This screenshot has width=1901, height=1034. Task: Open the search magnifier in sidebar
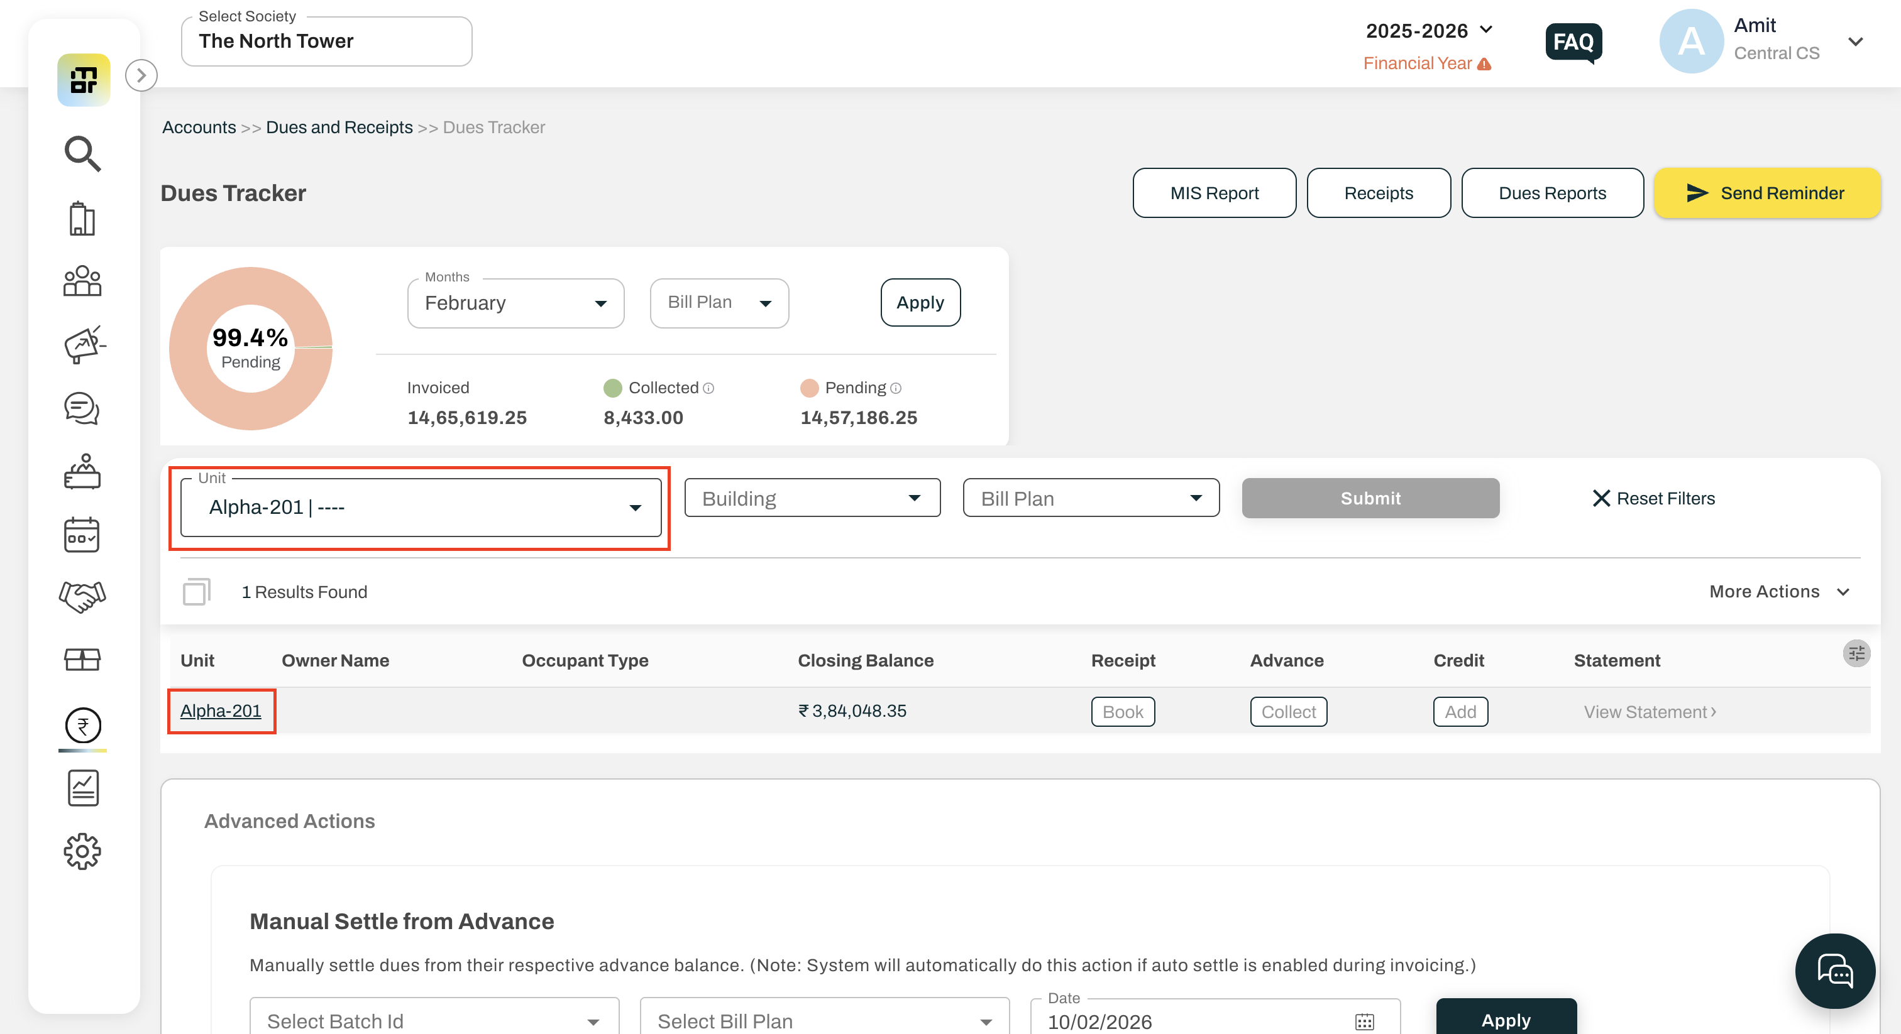pos(82,153)
